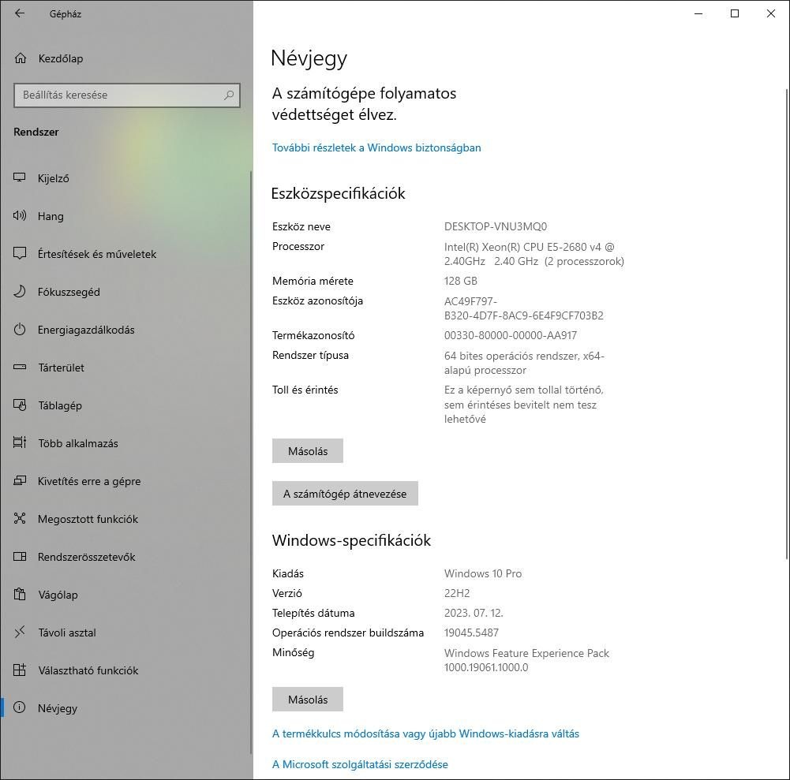Click the search magnifier icon

pos(229,95)
